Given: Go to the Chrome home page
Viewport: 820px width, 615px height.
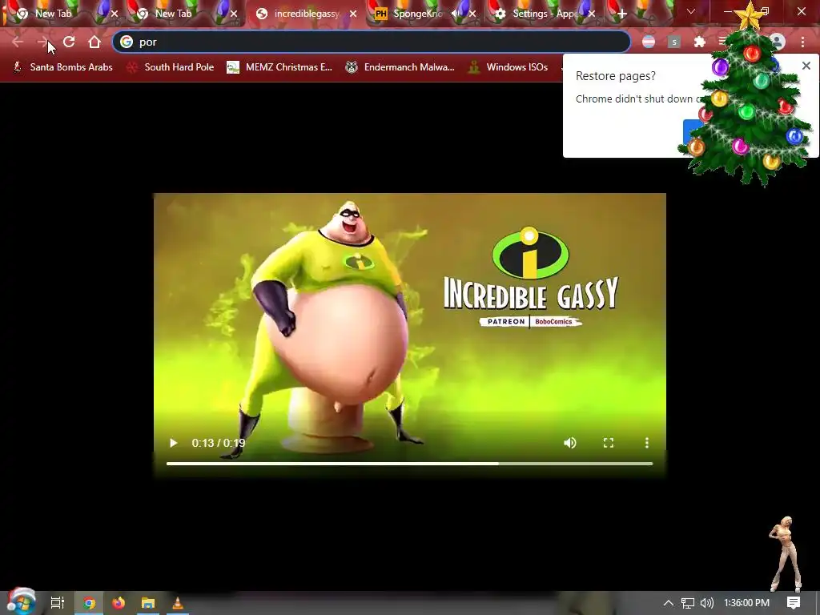Looking at the screenshot, I should [94, 42].
